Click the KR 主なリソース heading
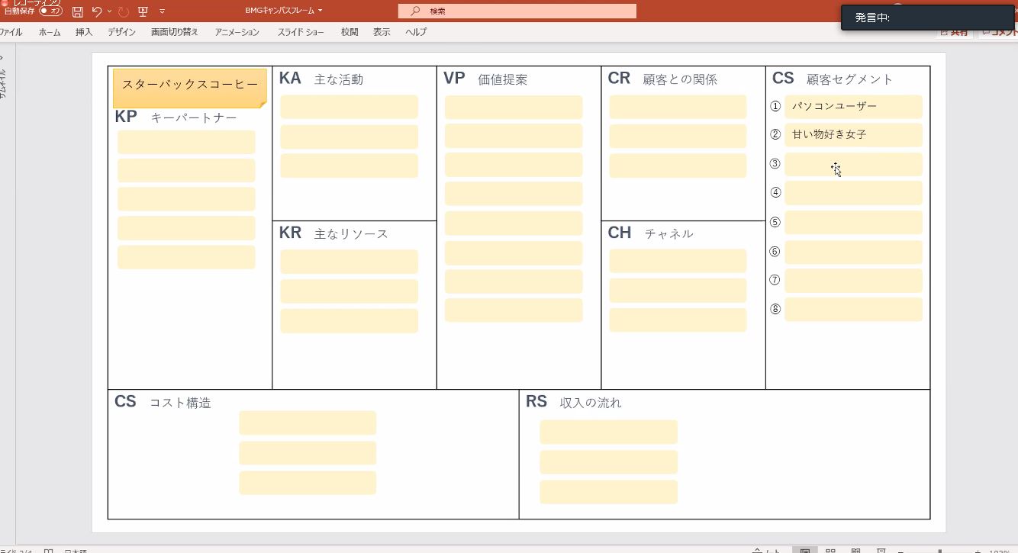The width and height of the screenshot is (1018, 553). [x=333, y=233]
